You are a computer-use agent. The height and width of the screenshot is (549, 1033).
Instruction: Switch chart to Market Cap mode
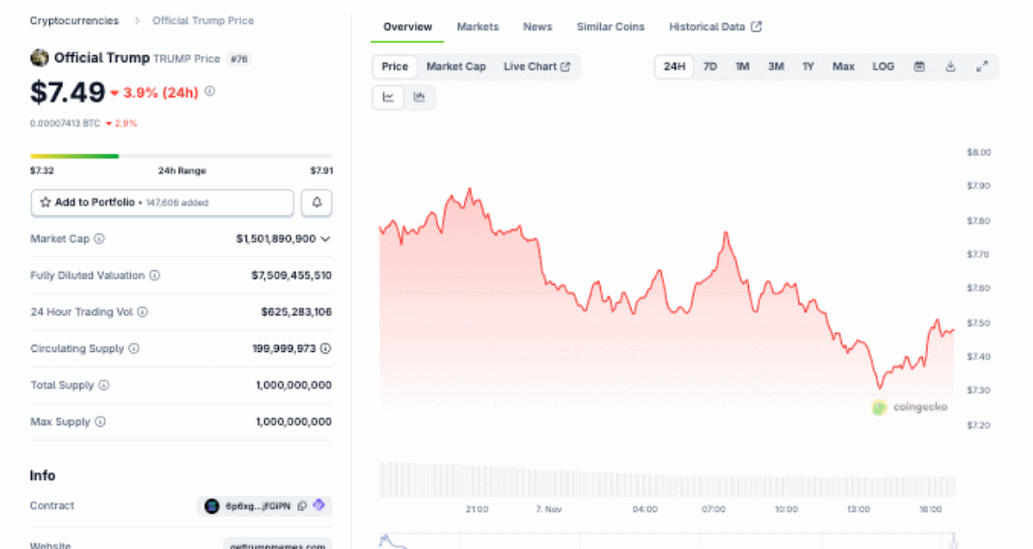(x=456, y=67)
